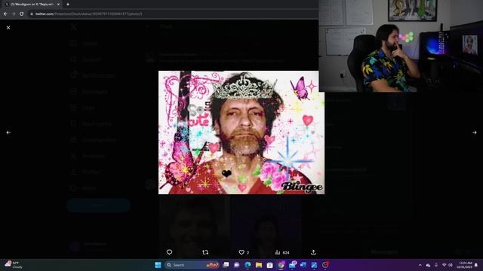
Task: Click the twitter.com address bar
Action: 173,14
